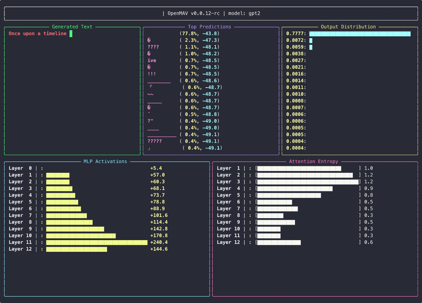Click the Layer 12 attention entropy bar
Viewport: 422px width, 303px height.
279,243
